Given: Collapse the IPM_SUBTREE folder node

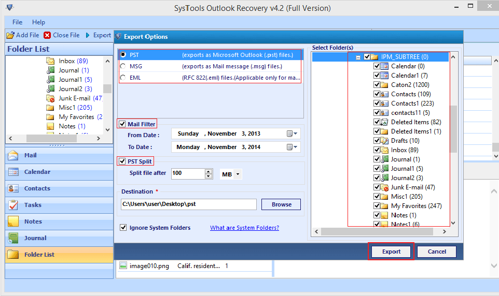Looking at the screenshot, I should click(x=358, y=57).
